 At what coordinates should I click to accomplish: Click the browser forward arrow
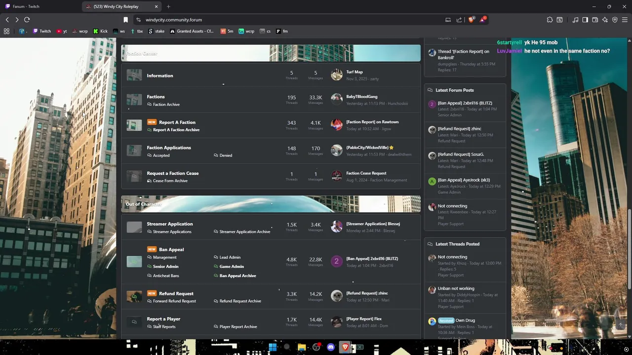point(17,20)
